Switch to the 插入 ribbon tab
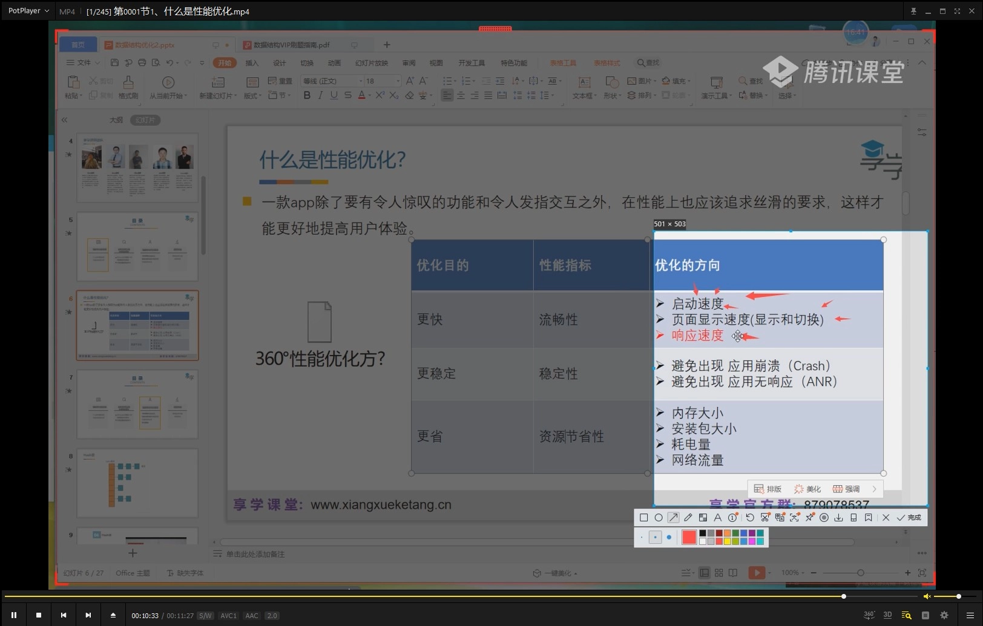This screenshot has width=983, height=626. tap(252, 62)
